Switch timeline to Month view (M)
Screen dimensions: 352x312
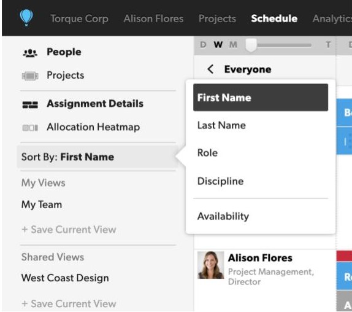pos(233,44)
